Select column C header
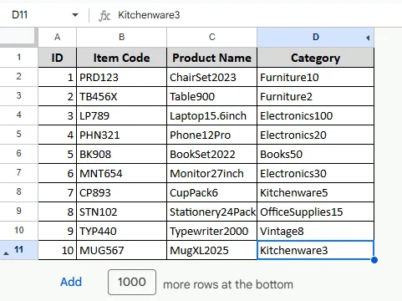This screenshot has width=402, height=301. (212, 37)
